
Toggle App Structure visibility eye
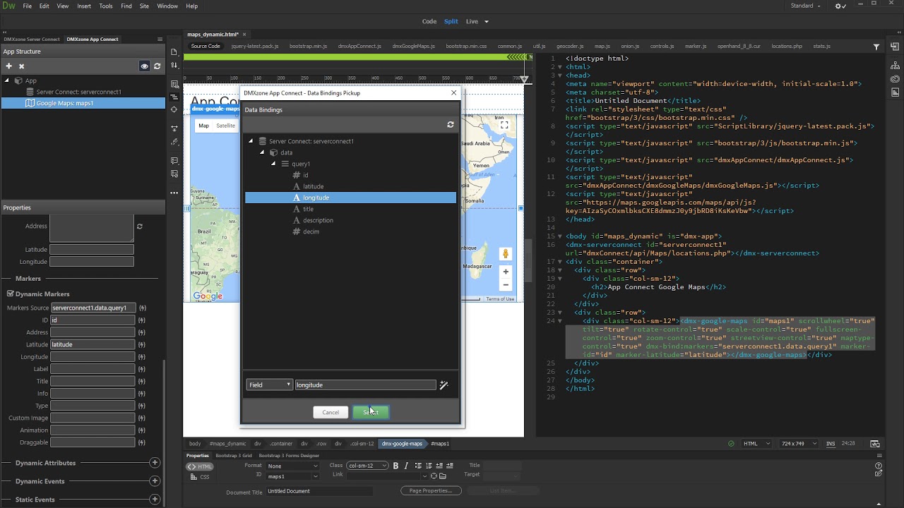144,66
